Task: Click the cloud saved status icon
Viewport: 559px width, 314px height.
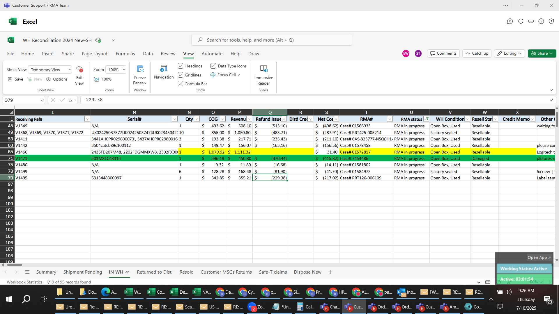Action: coord(98,40)
